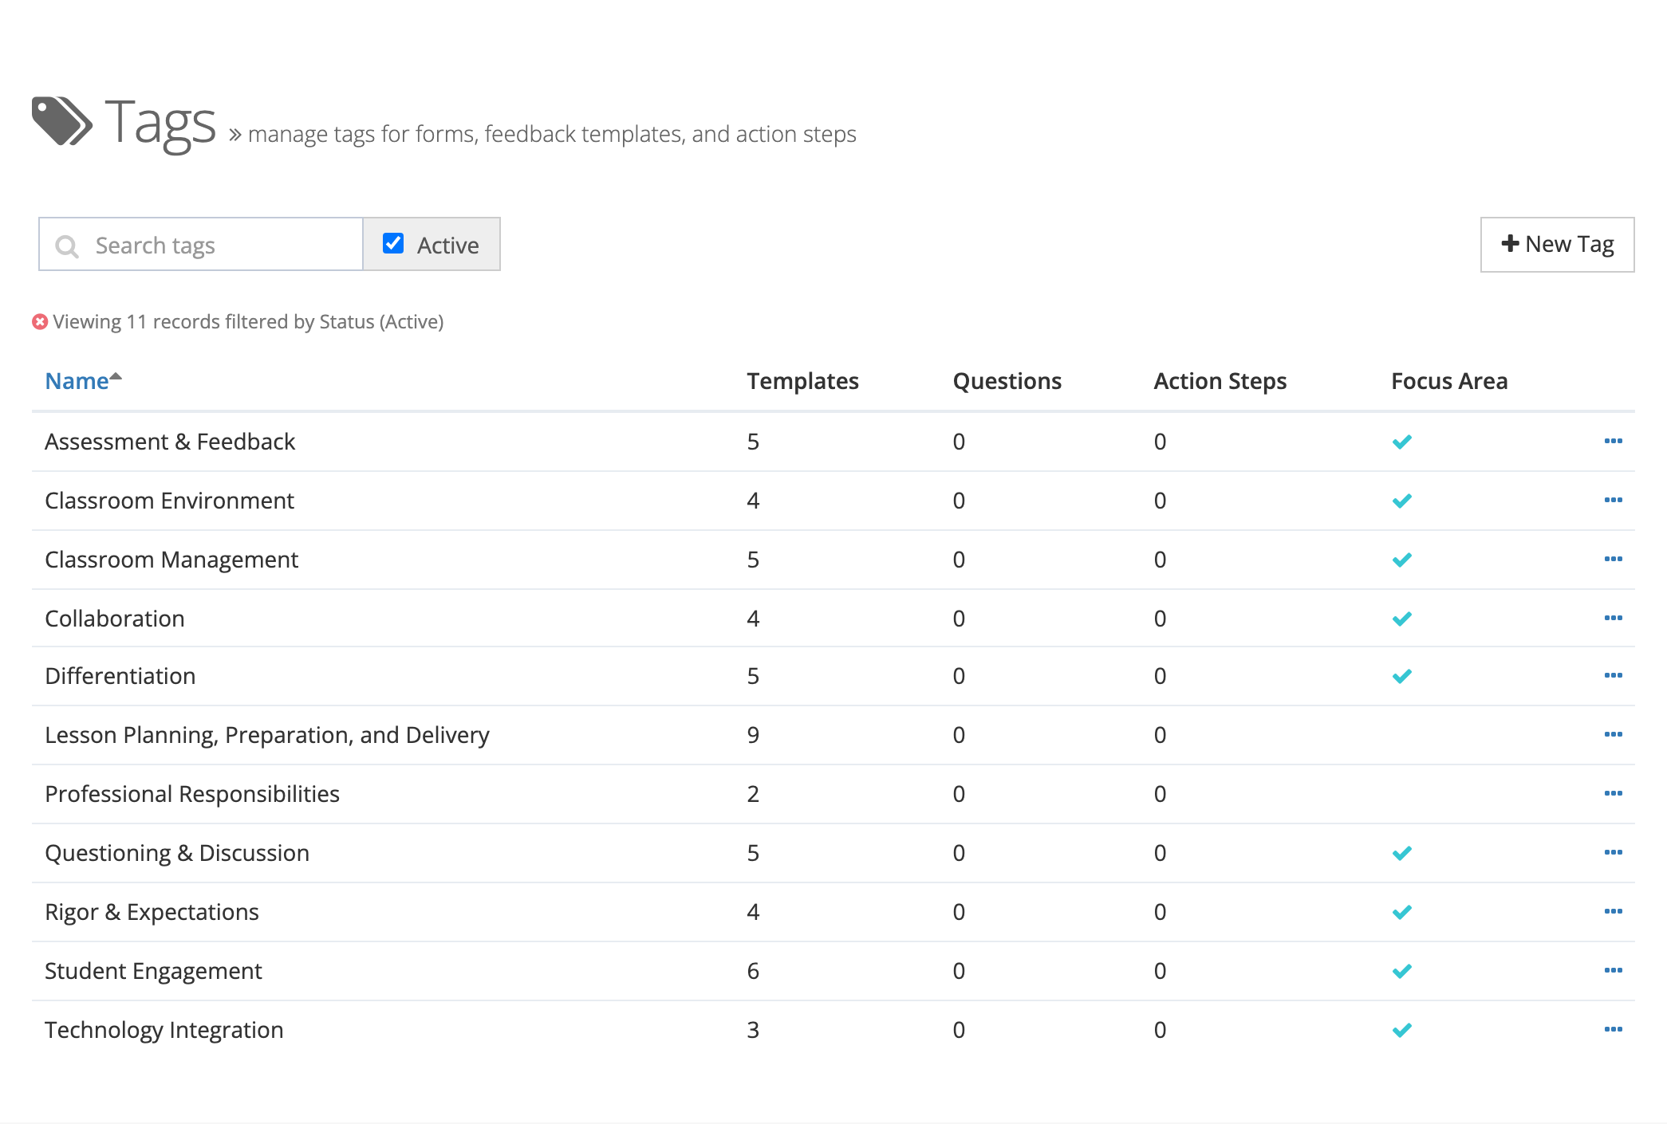Open more options for Differentiation
Image resolution: width=1667 pixels, height=1124 pixels.
[1613, 675]
